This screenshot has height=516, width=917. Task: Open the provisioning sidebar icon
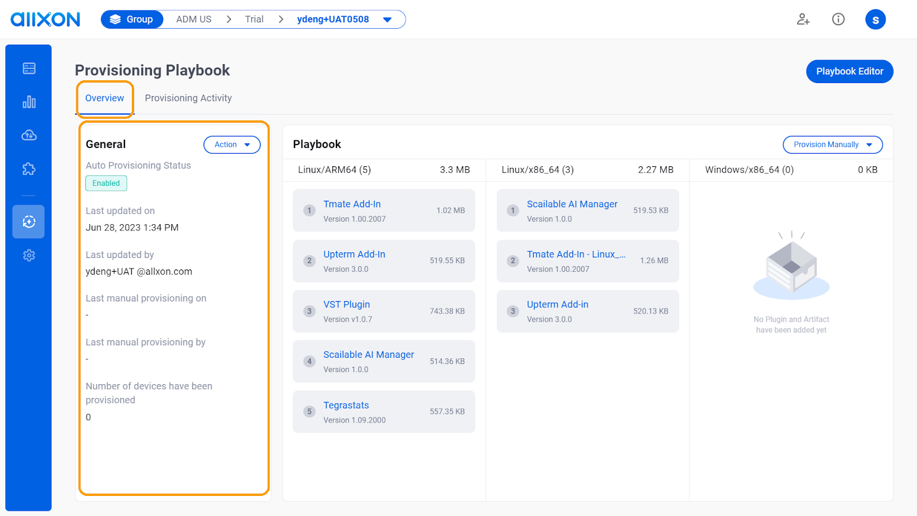tap(29, 222)
